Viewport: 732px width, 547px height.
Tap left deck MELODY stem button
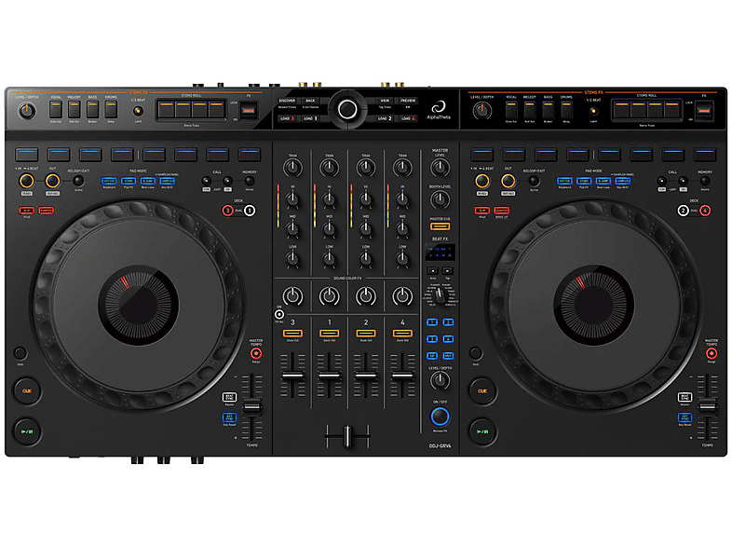tap(74, 109)
